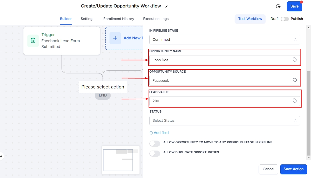Open the version history clock icon
This screenshot has height=178, width=311.
click(278, 6)
